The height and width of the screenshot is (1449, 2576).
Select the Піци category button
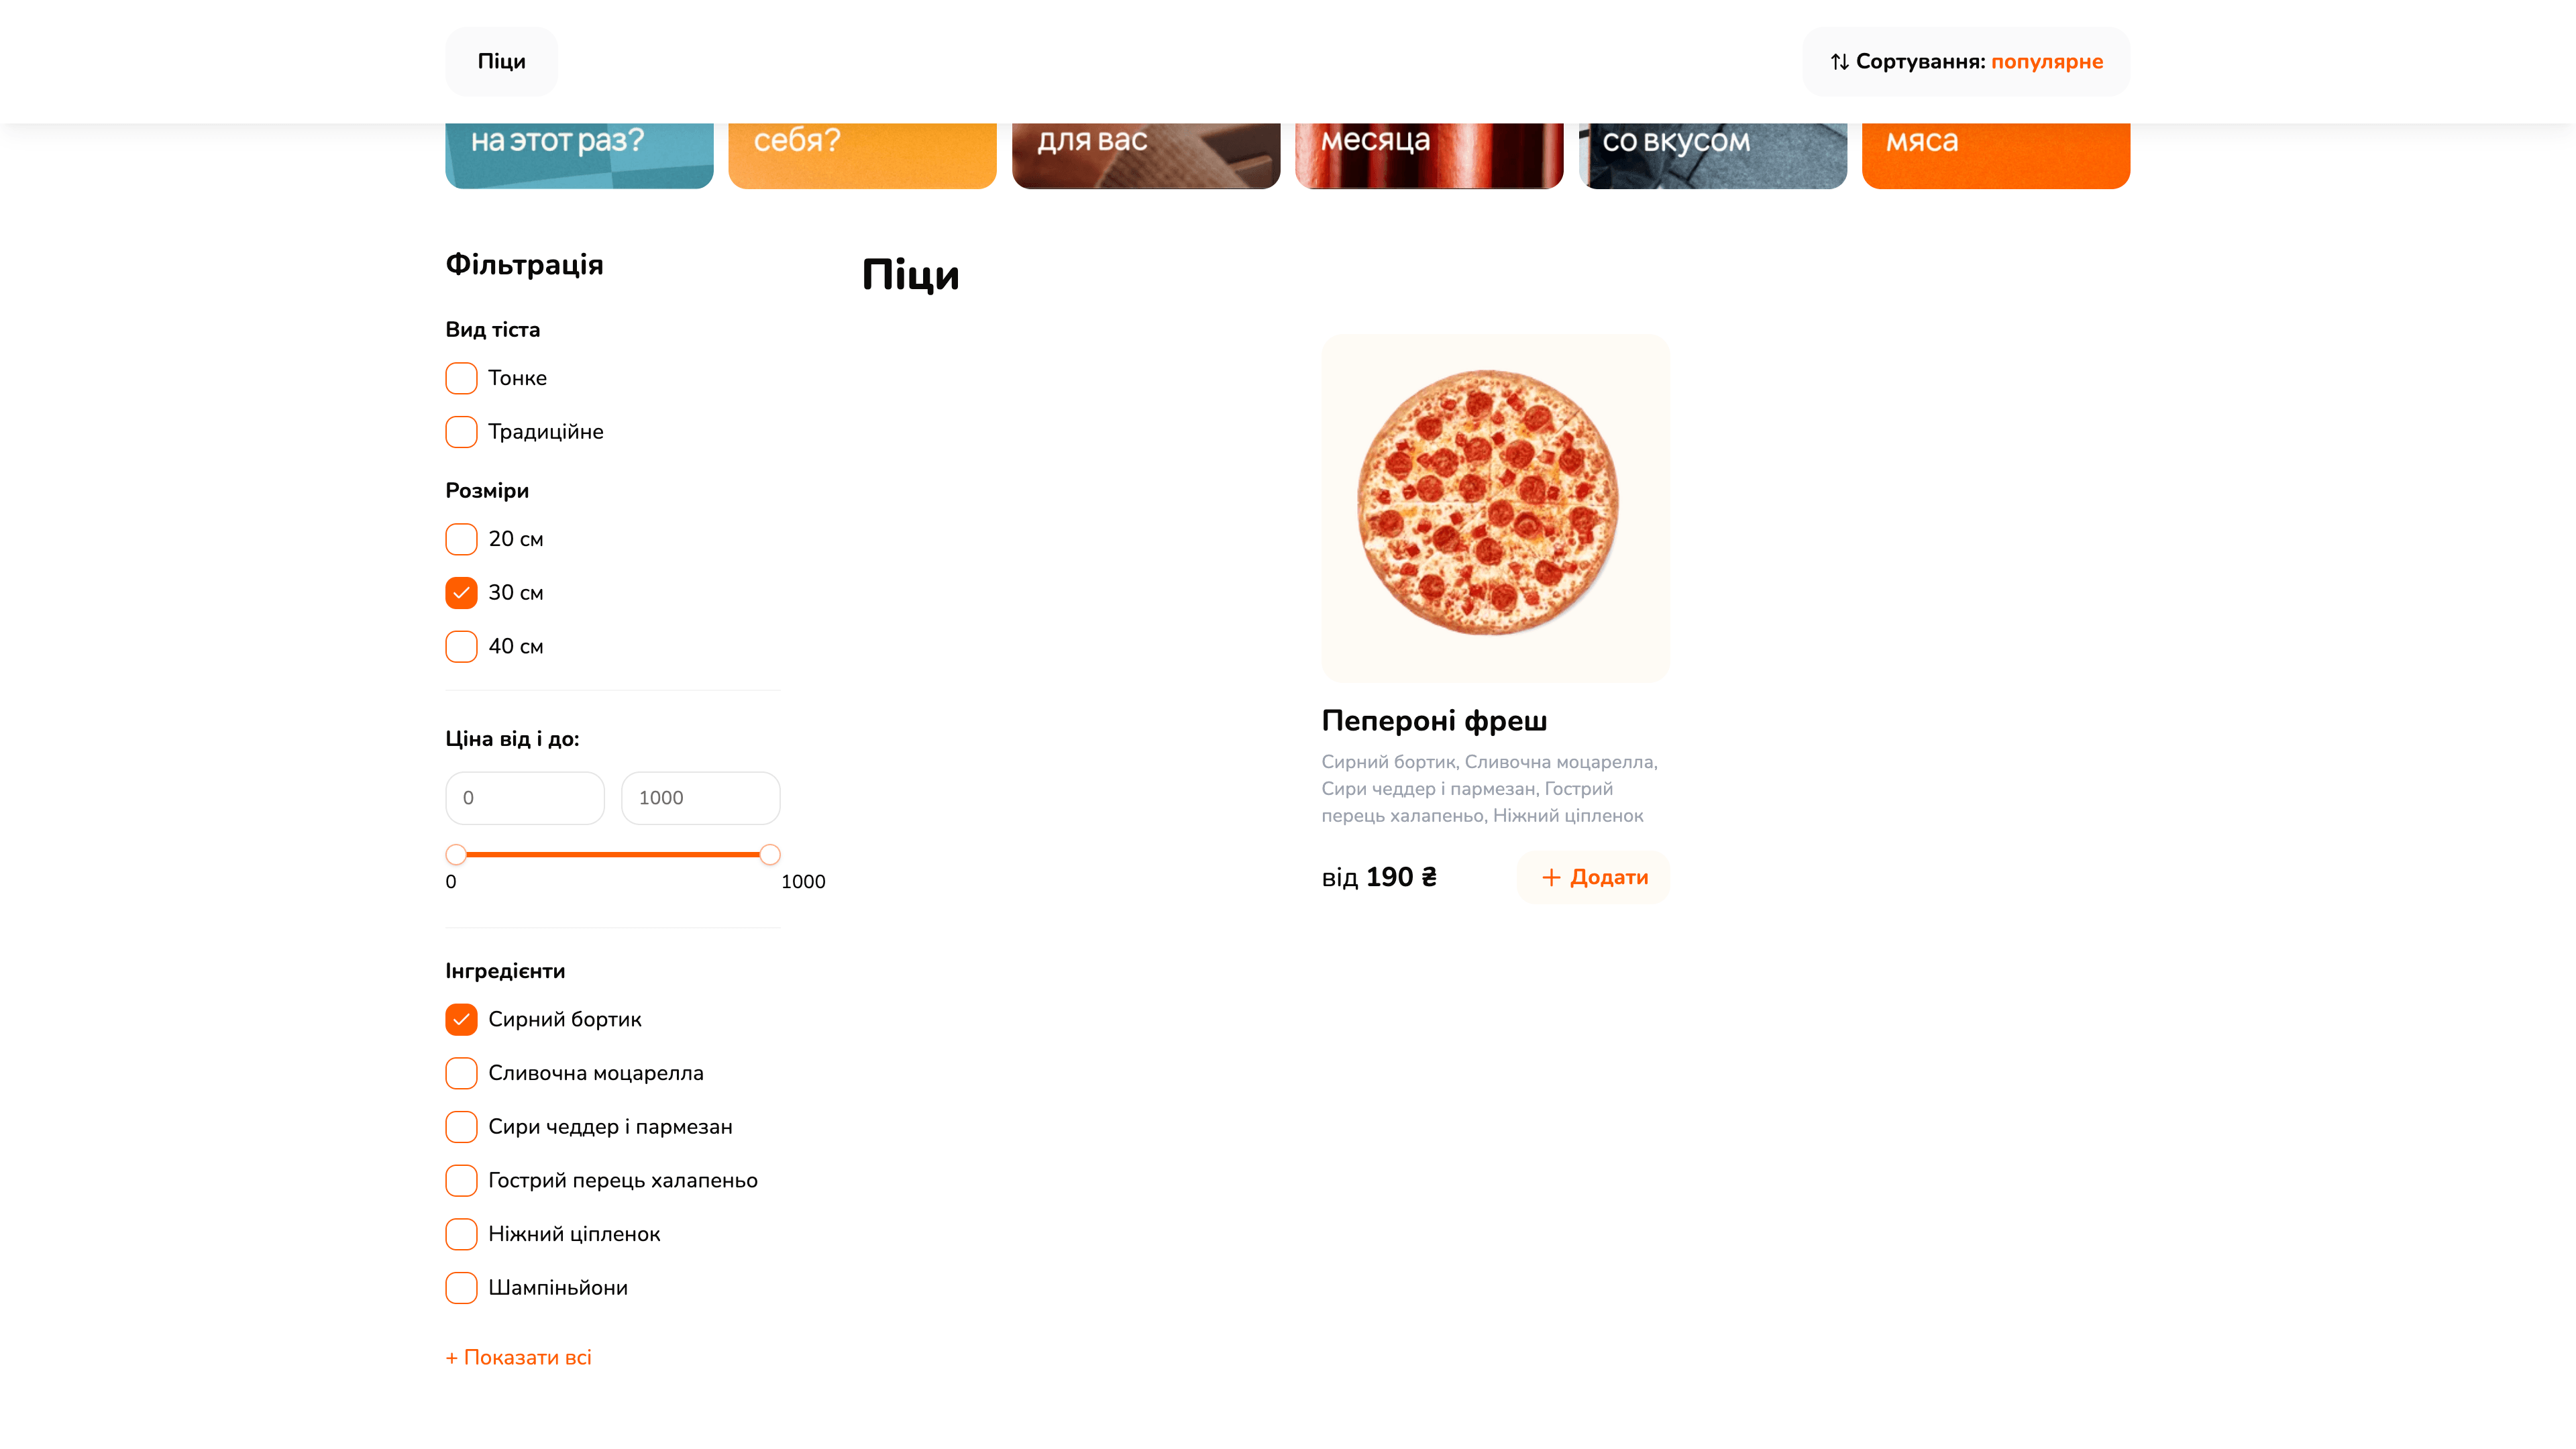(501, 61)
